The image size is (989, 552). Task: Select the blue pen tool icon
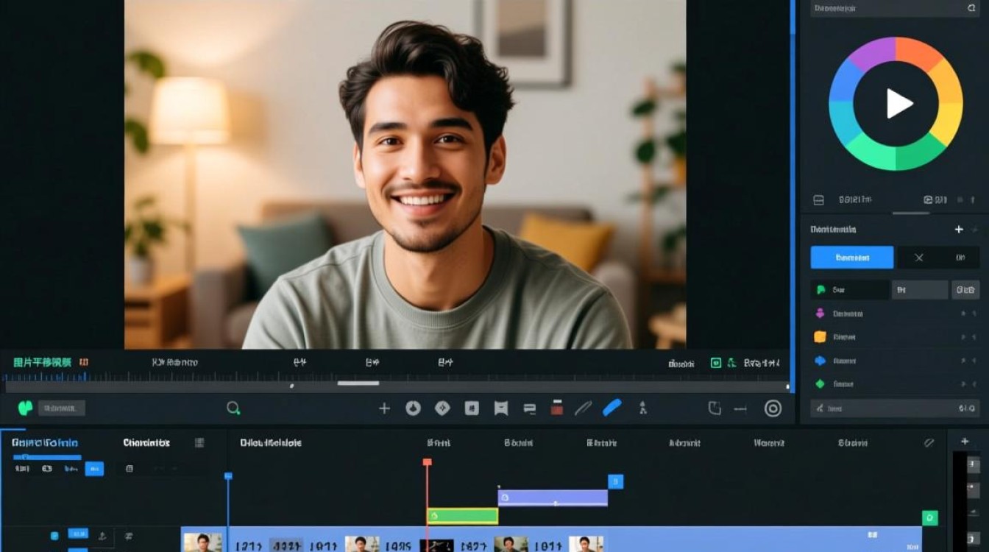(x=612, y=407)
